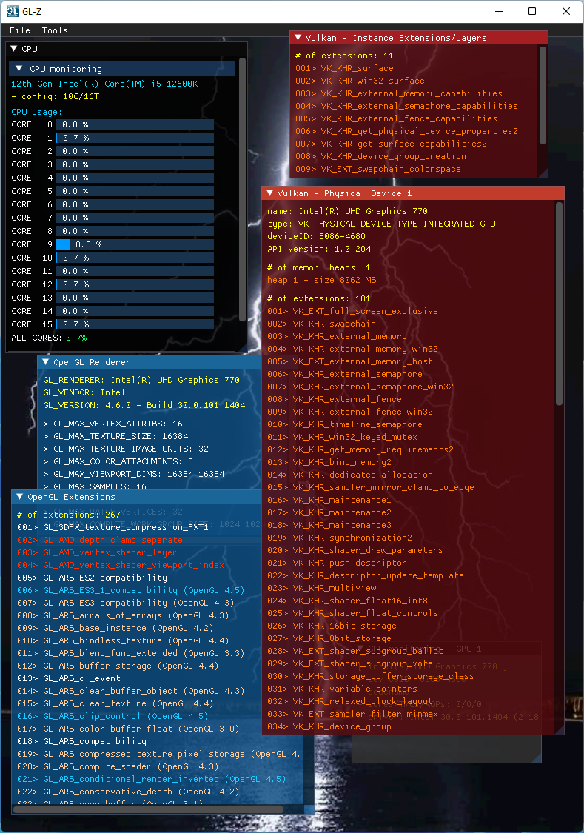Click GL_MAX_TEXTURE_SIZE: 16384 row
Image resolution: width=584 pixels, height=833 pixels.
coord(115,436)
